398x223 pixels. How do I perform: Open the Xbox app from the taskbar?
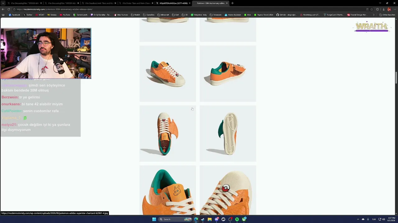244,219
